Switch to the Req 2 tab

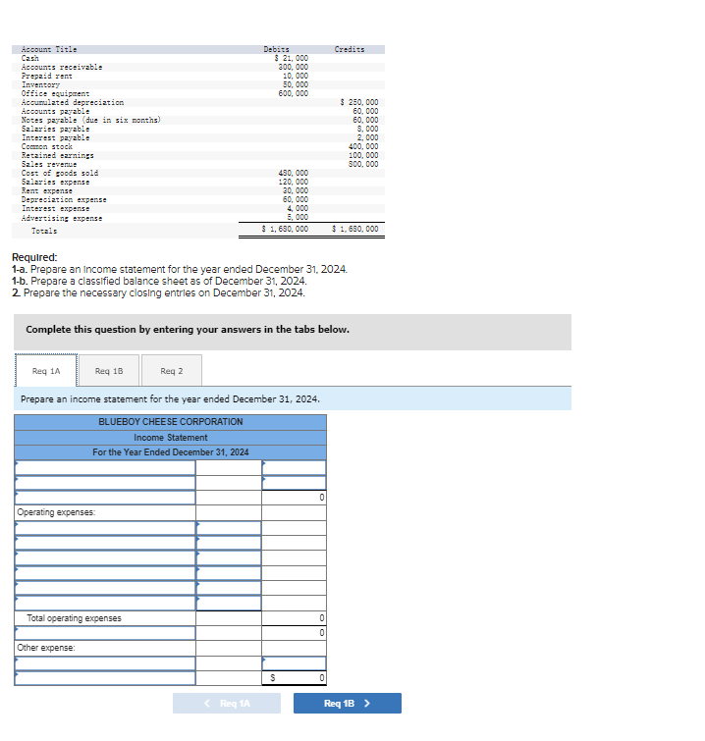point(172,371)
